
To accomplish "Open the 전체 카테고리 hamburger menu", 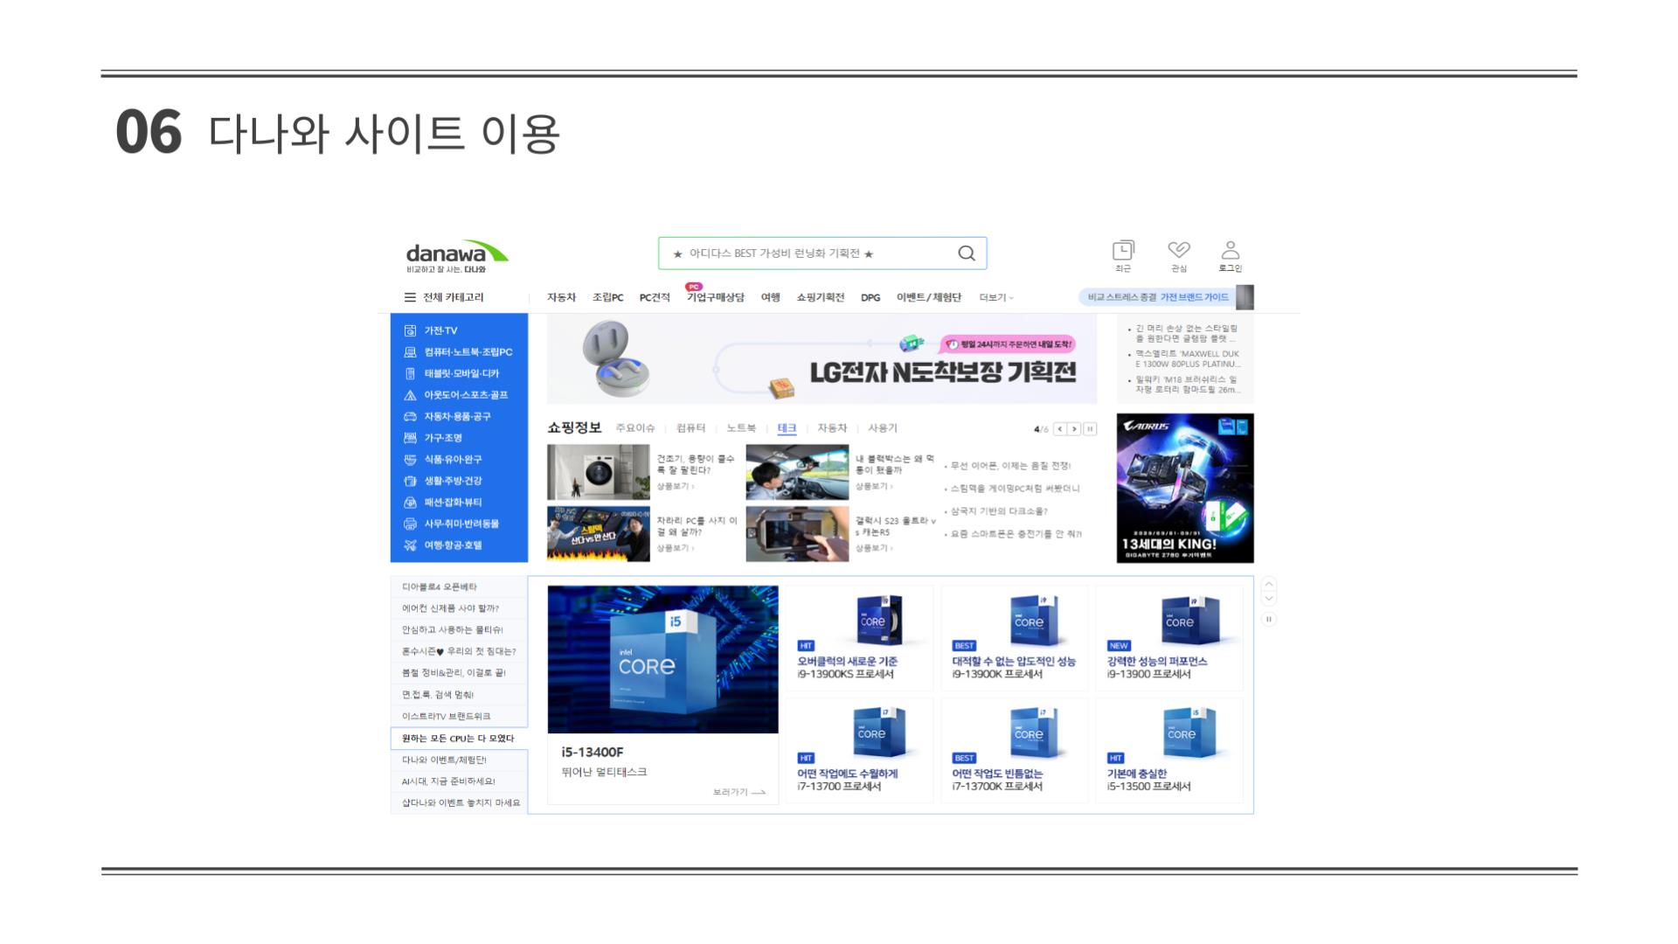I will pyautogui.click(x=410, y=297).
